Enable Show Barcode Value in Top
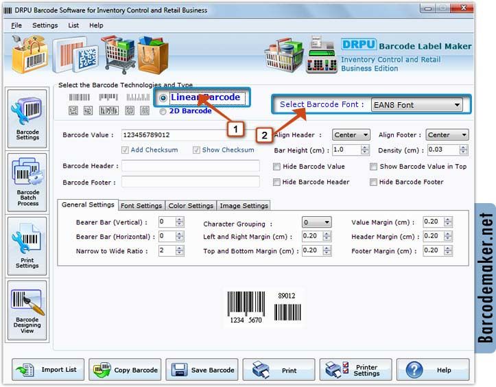The image size is (496, 387). tap(373, 167)
